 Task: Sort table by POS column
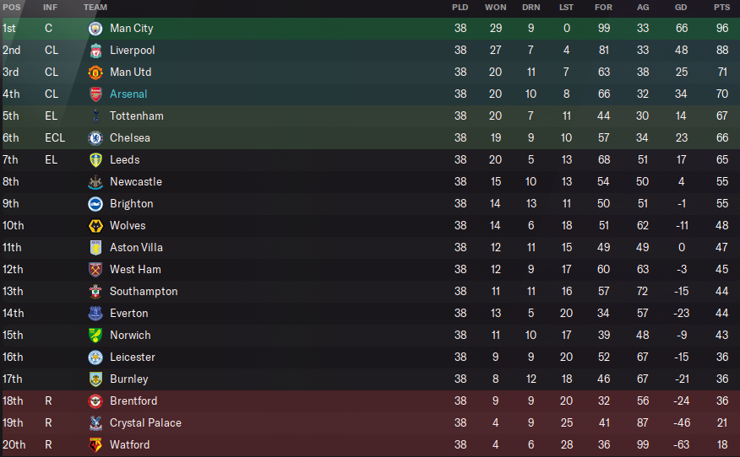[11, 8]
